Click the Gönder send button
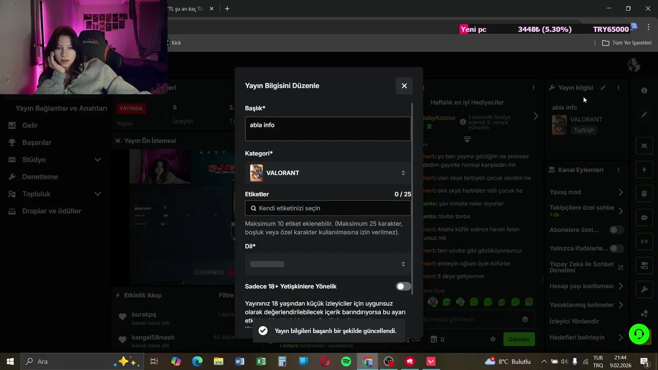The width and height of the screenshot is (658, 370). tap(519, 339)
